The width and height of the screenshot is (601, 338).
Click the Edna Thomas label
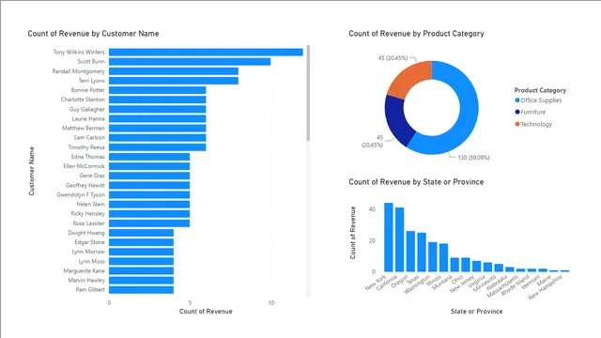click(87, 157)
